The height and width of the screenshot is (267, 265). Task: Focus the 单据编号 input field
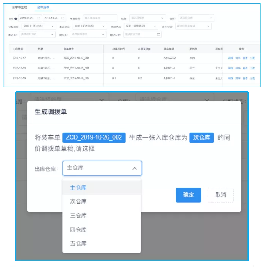pyautogui.click(x=100, y=18)
